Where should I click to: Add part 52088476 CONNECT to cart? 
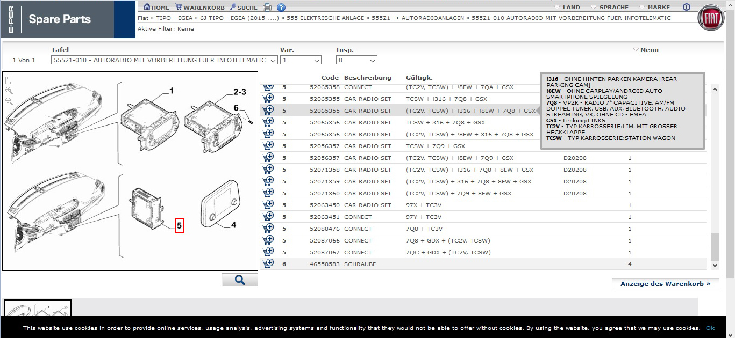click(x=268, y=228)
